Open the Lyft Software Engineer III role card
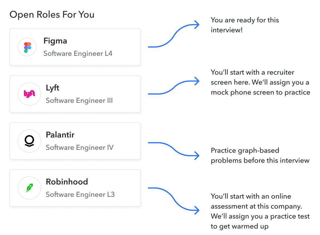 click(75, 94)
